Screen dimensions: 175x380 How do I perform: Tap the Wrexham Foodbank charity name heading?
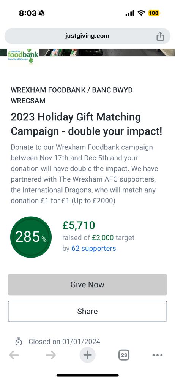tap(72, 95)
